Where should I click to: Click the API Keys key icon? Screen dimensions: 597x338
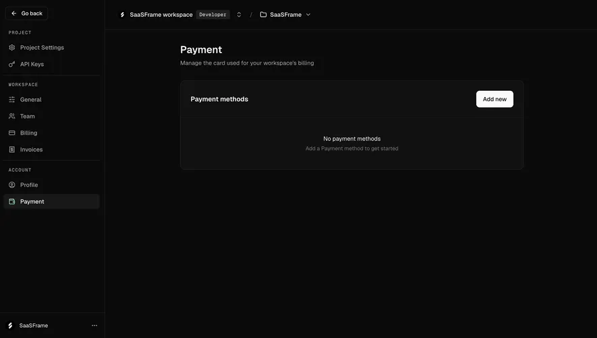click(11, 64)
